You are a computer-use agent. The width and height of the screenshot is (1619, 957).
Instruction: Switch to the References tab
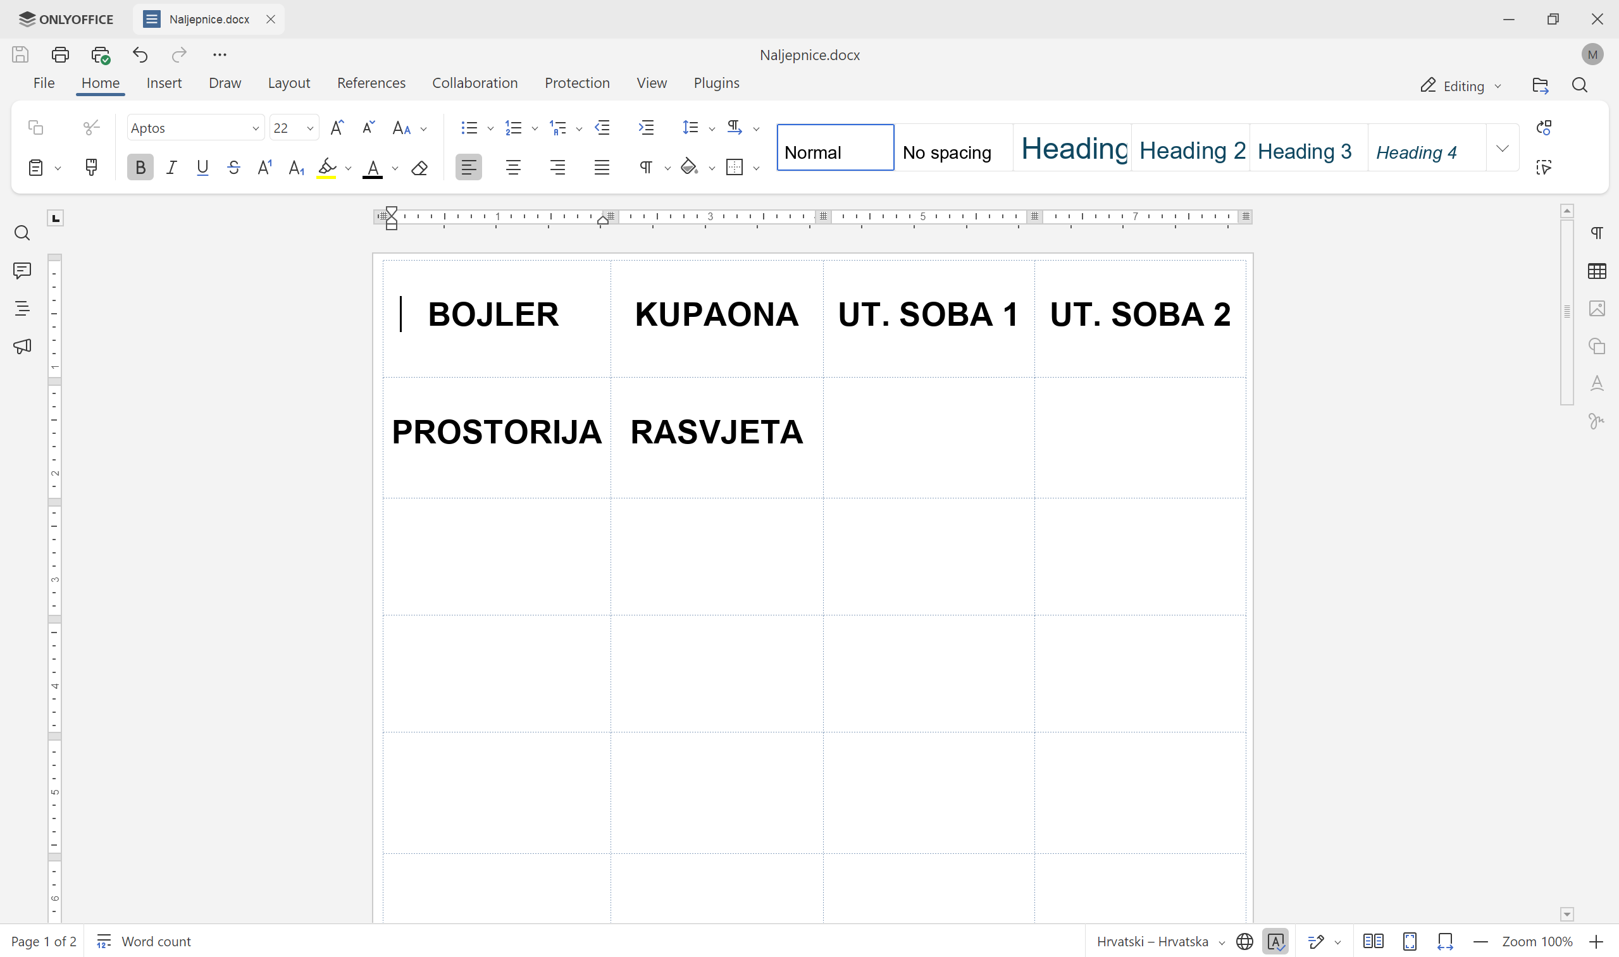click(371, 83)
